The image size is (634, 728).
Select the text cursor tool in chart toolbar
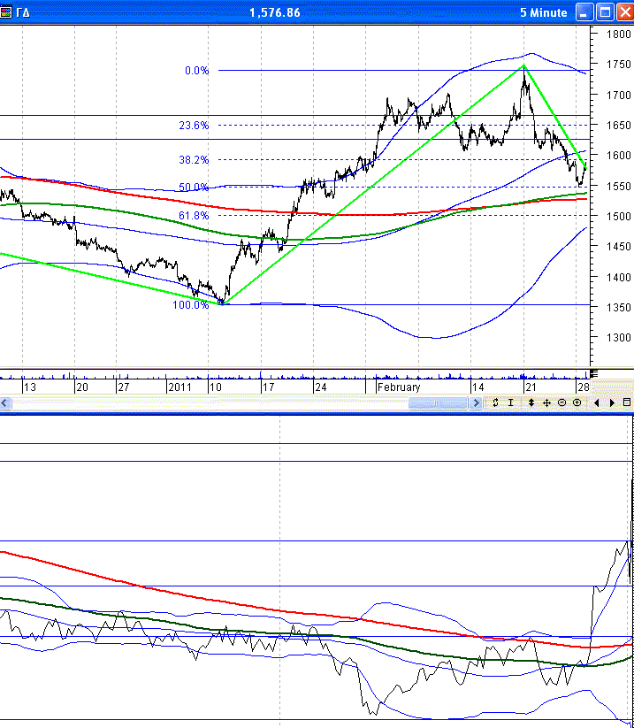point(510,402)
